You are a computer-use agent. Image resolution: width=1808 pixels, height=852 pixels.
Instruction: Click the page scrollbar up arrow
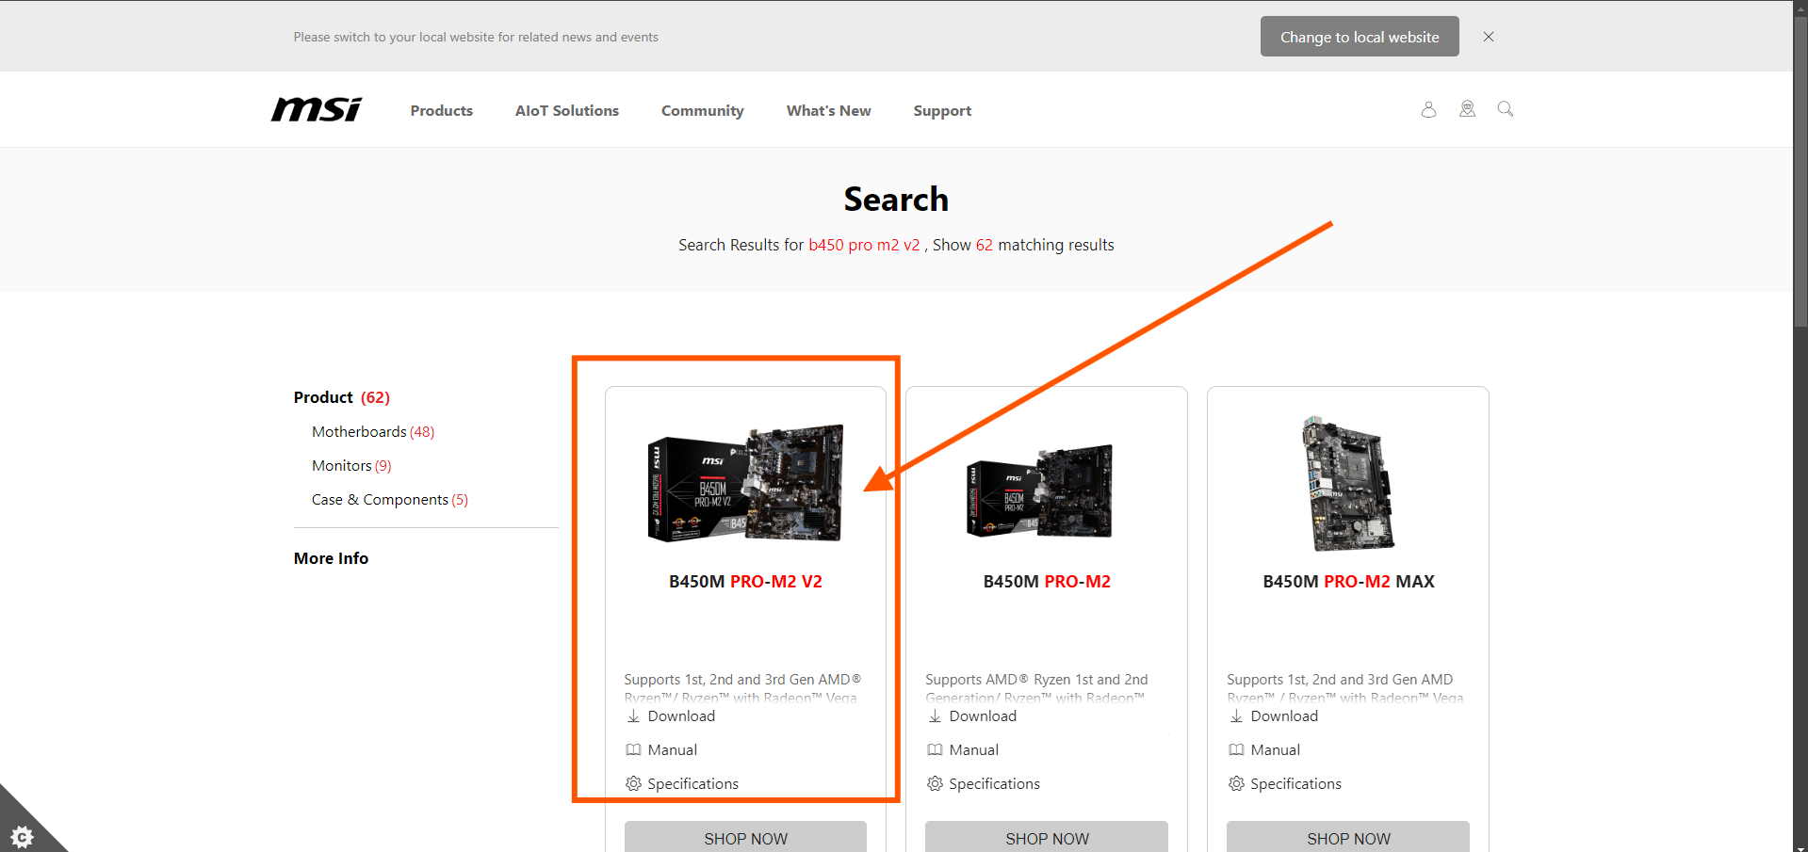pos(1800,8)
